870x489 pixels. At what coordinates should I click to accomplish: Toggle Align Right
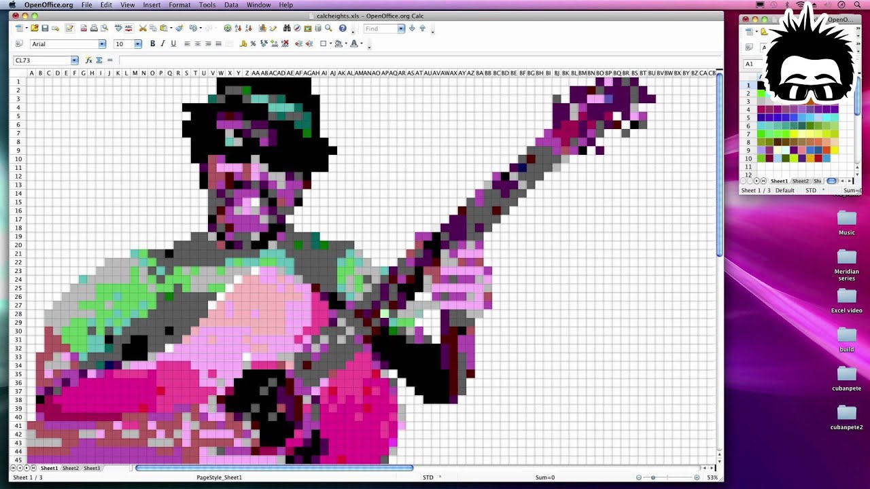point(208,43)
